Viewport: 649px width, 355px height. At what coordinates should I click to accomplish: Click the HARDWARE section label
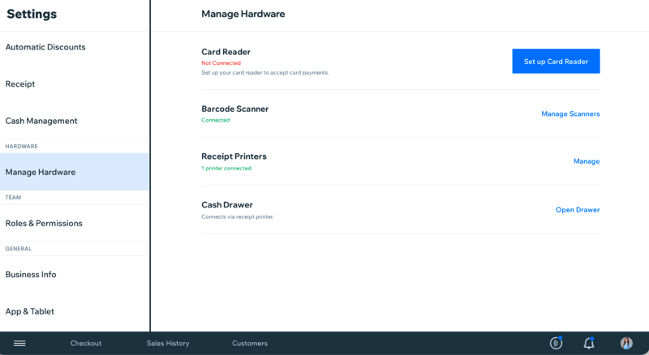[x=22, y=146]
